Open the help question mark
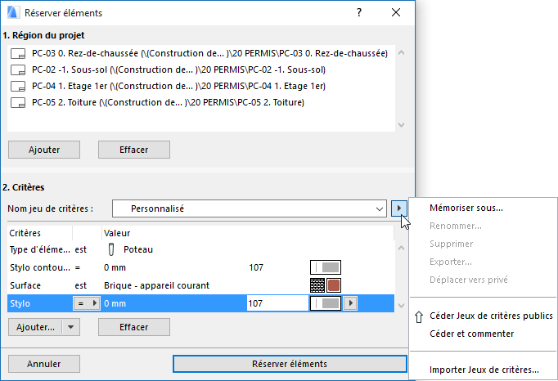 pyautogui.click(x=358, y=12)
